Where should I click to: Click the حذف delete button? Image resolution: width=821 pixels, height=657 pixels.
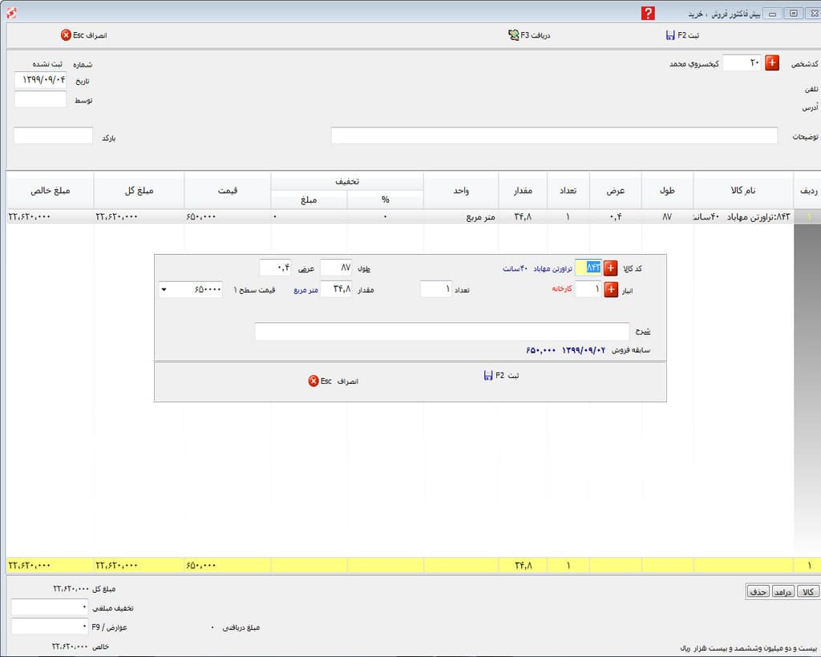click(758, 591)
